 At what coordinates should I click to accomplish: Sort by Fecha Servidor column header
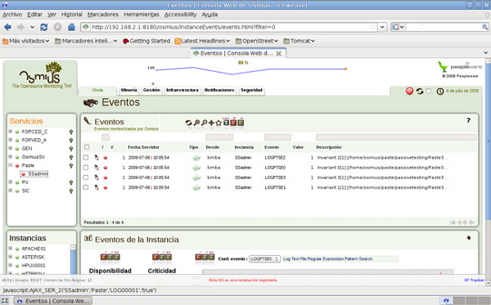[x=143, y=147]
